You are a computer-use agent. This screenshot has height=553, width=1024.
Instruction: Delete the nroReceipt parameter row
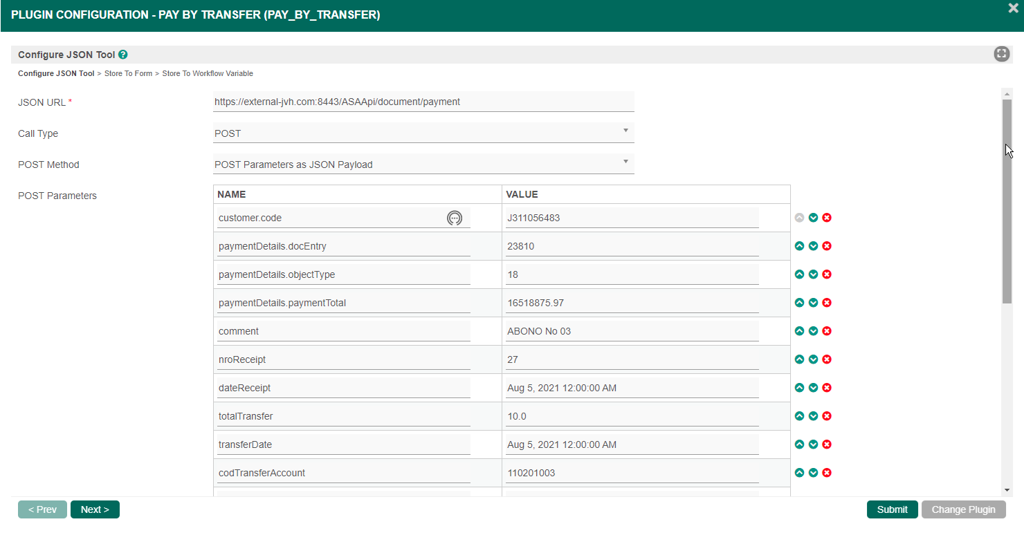click(827, 359)
